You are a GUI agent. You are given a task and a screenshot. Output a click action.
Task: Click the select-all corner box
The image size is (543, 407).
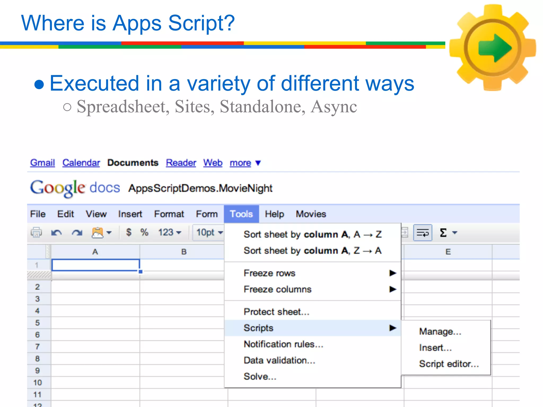39,251
